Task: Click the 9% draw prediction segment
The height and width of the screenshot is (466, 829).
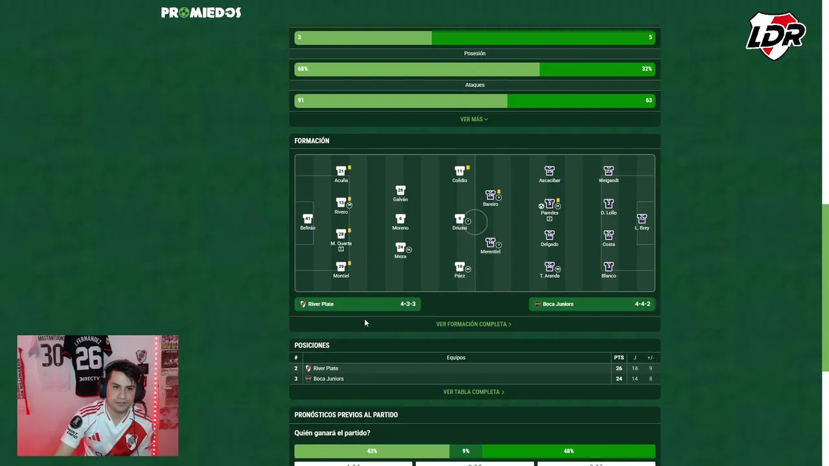Action: 466,451
